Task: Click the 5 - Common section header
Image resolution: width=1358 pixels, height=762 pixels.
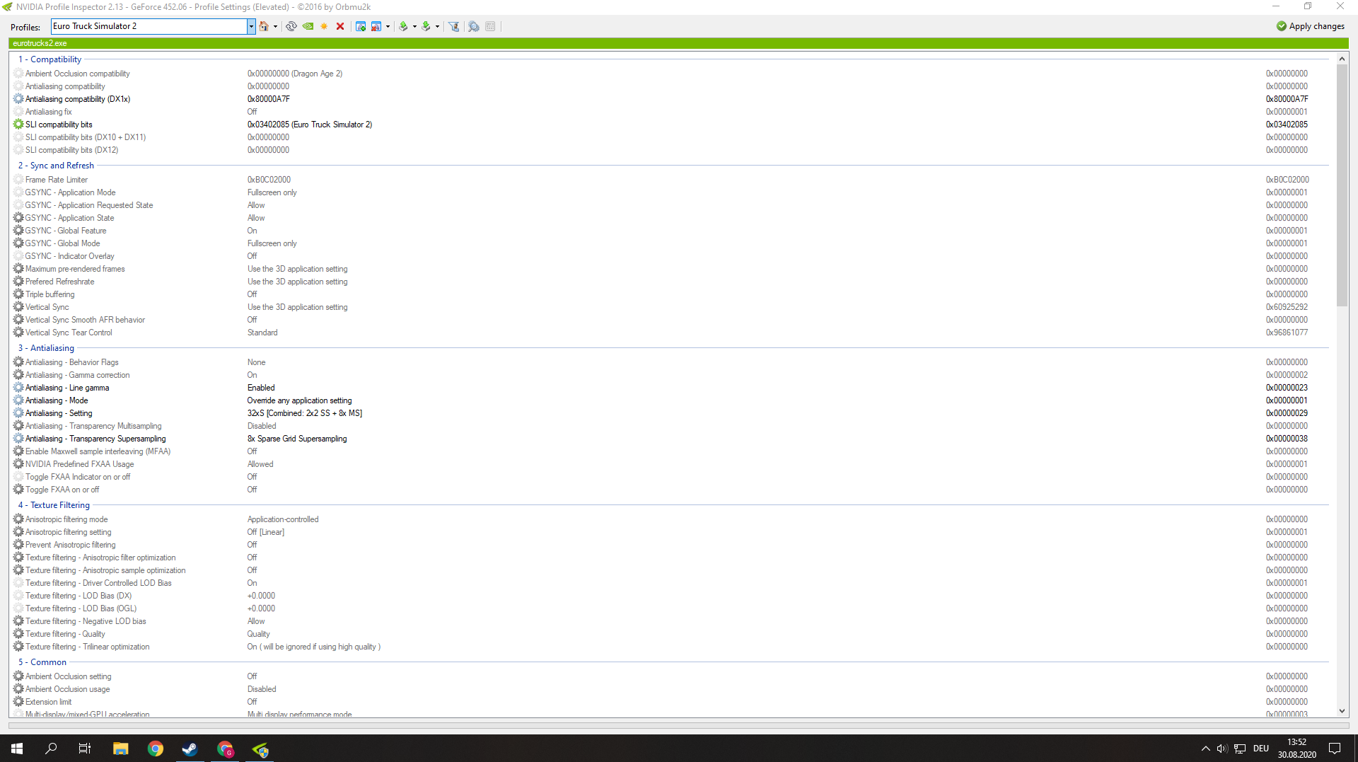Action: pos(42,662)
